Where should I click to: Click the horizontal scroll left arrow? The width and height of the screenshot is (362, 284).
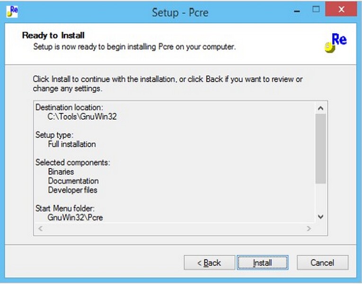click(41, 229)
